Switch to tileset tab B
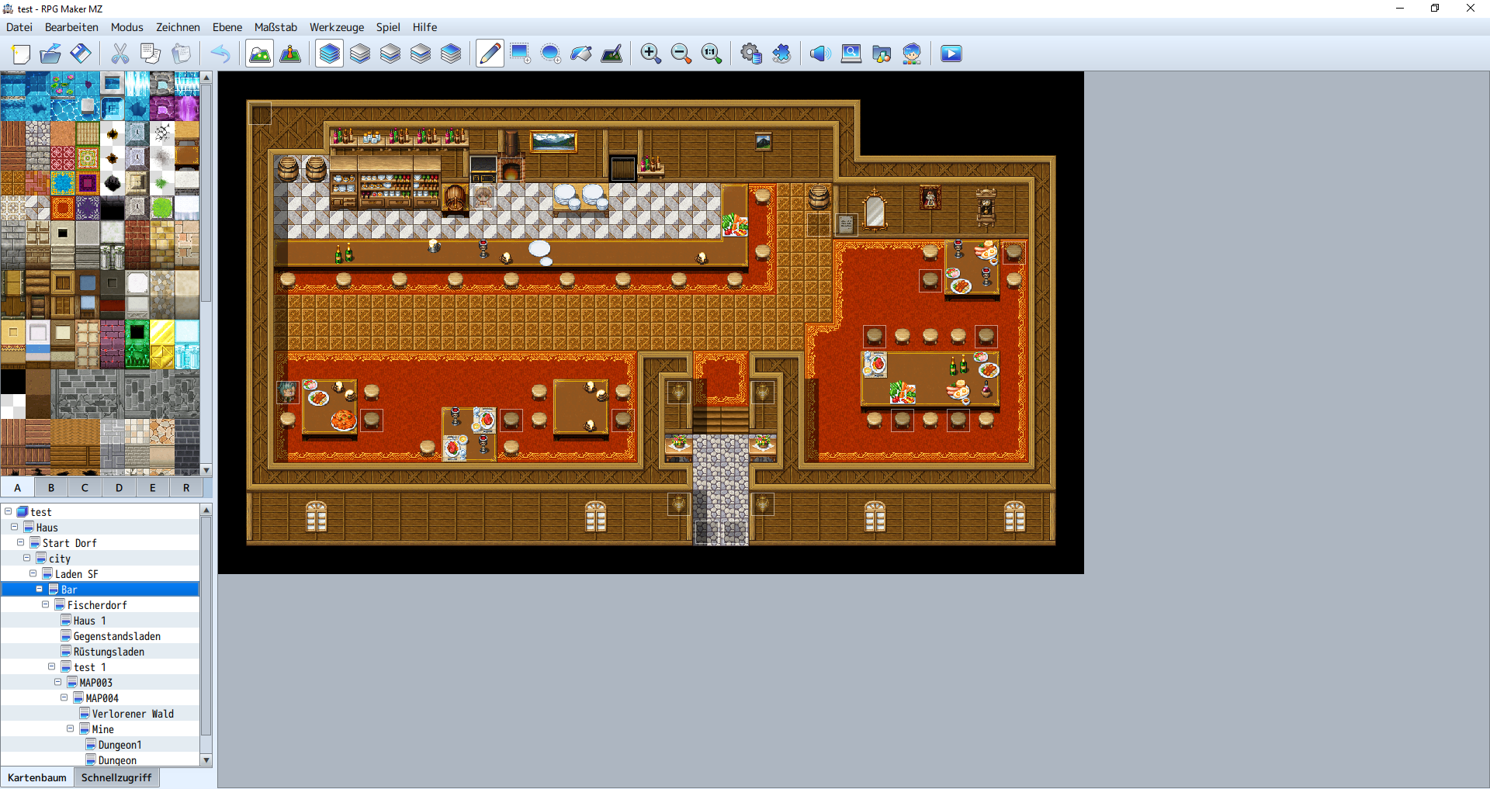Viewport: 1490px width, 789px height. coord(51,487)
